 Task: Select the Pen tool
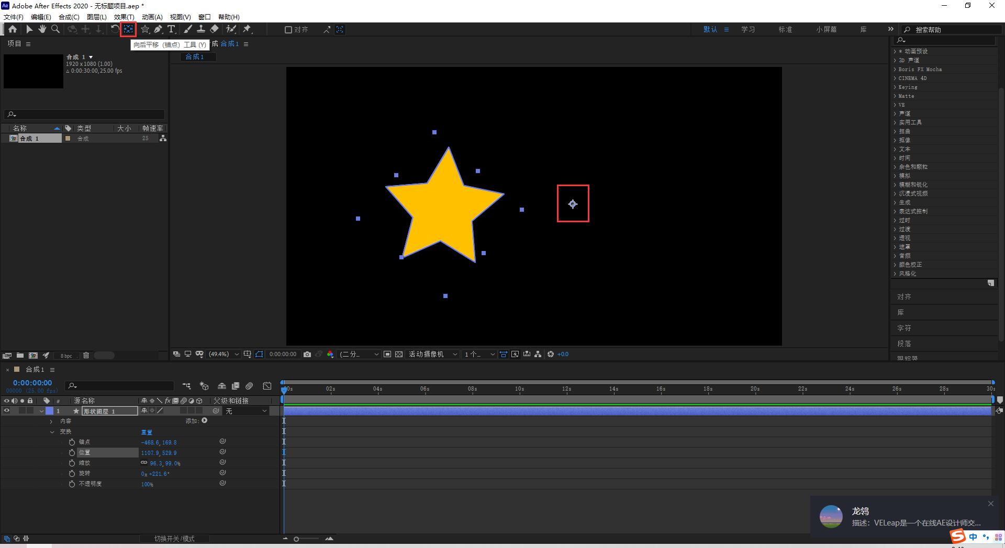pos(158,29)
